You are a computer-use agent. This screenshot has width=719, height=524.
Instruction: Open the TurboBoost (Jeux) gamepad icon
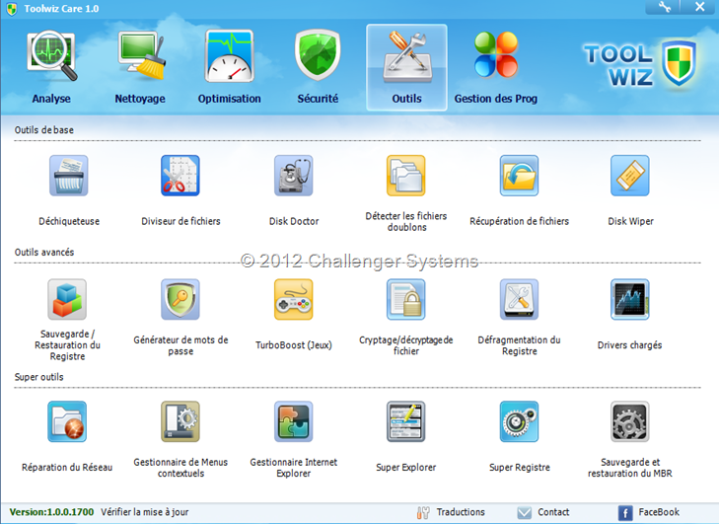294,299
